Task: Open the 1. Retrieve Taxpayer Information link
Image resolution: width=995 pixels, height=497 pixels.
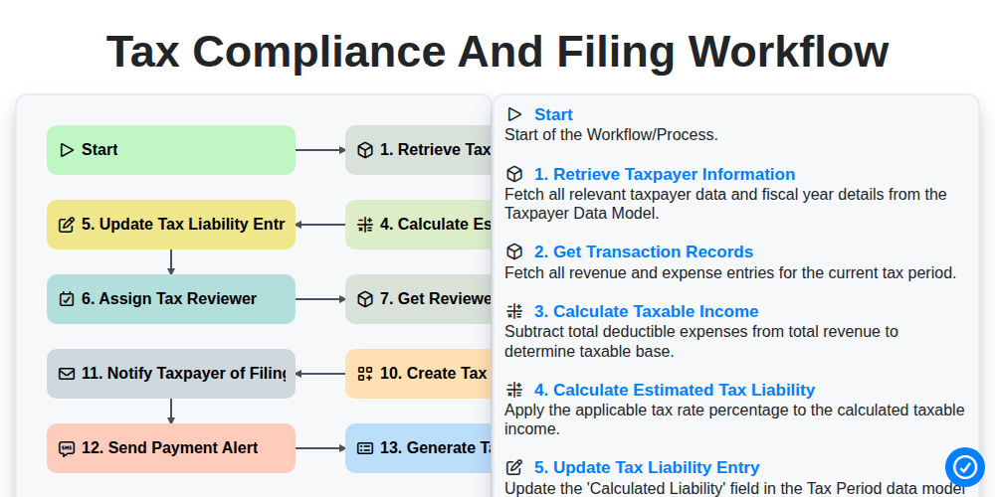Action: (x=665, y=174)
